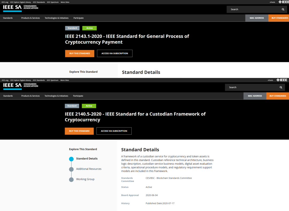Click the IEEE 2143.1-2020 title heading
Viewport: 289px width, 211px height.
(127, 39)
